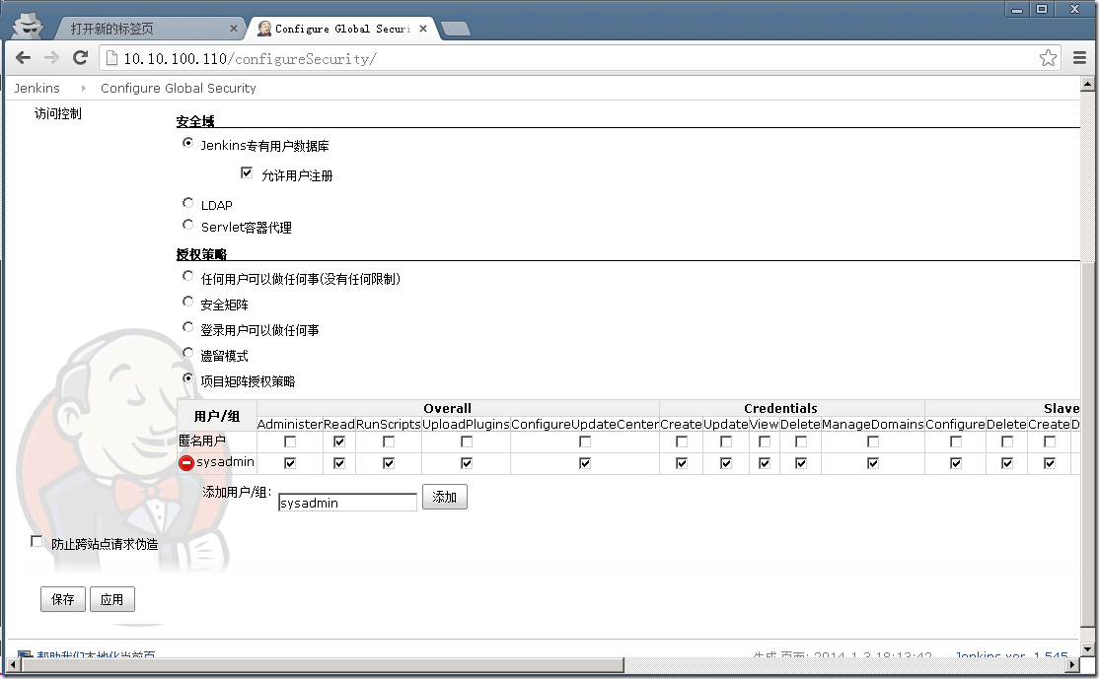Click the Credentials column group header
Viewport: 1099px width, 679px height.
[x=780, y=408]
